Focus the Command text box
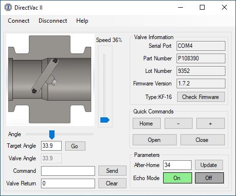This screenshot has width=236, height=196. 68,171
